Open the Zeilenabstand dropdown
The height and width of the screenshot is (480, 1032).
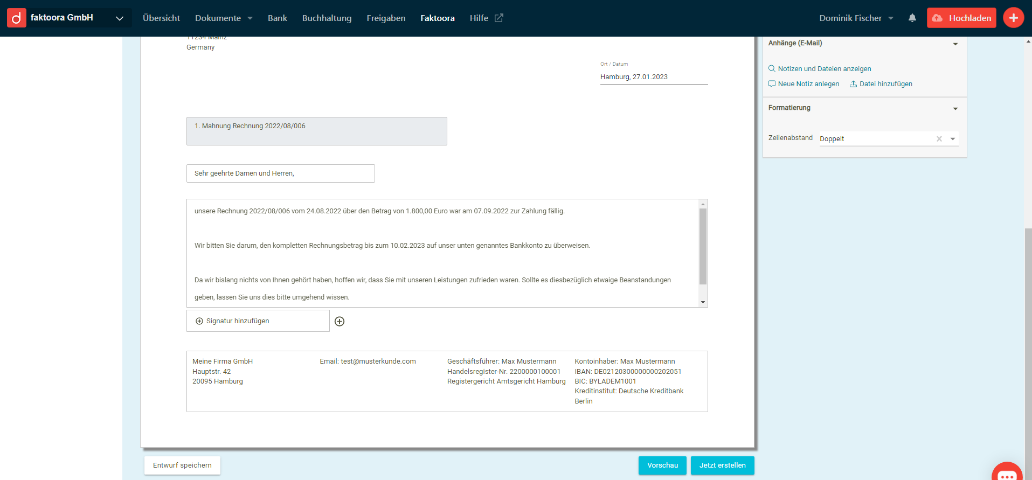[953, 139]
